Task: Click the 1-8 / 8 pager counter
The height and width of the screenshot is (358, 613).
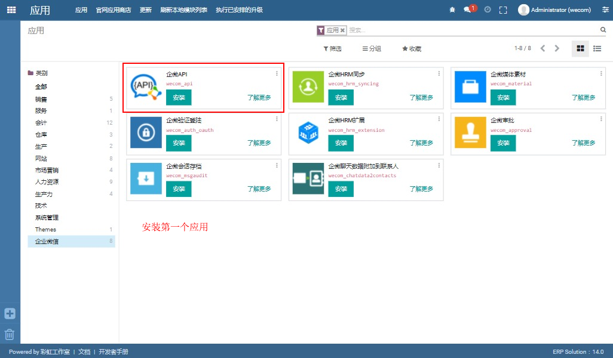Action: (x=523, y=48)
